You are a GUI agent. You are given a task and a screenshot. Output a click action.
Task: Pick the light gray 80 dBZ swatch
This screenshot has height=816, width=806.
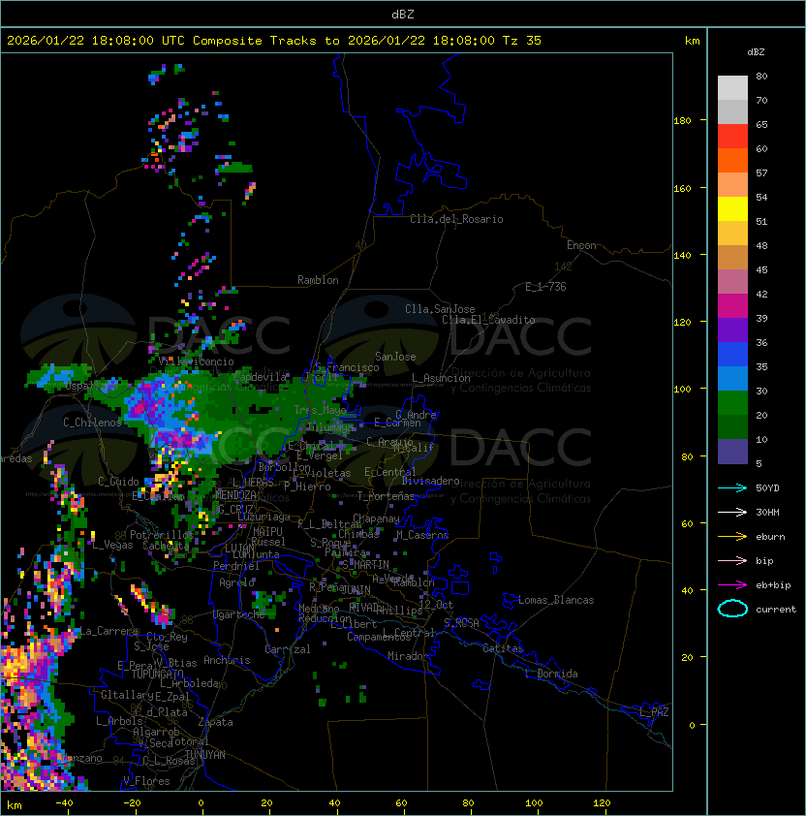click(732, 87)
